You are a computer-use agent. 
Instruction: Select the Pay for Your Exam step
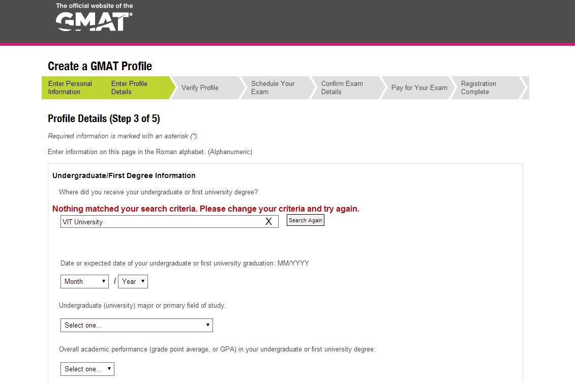(419, 87)
